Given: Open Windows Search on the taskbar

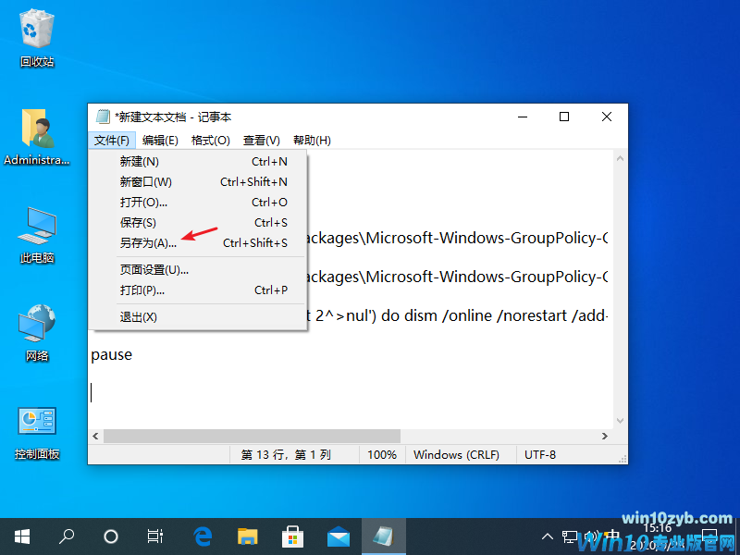Looking at the screenshot, I should coord(66,536).
